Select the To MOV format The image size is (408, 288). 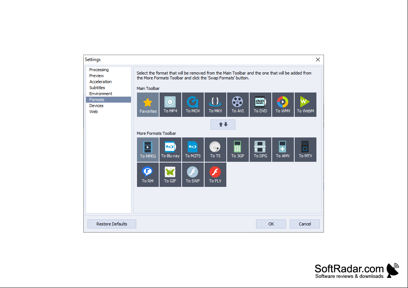point(193,104)
